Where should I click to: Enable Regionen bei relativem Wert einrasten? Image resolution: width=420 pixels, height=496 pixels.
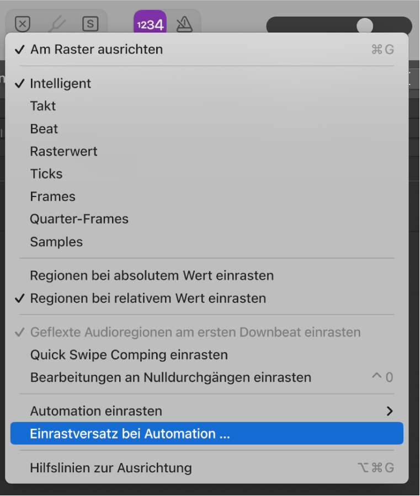pyautogui.click(x=148, y=298)
